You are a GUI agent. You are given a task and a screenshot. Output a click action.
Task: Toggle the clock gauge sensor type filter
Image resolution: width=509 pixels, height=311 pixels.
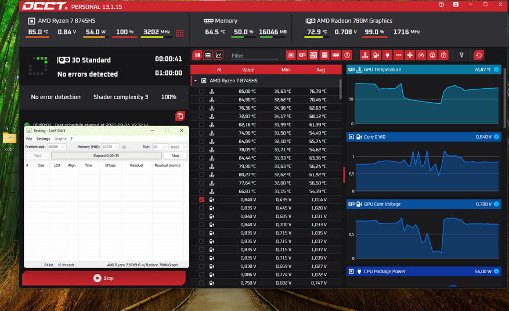tap(421, 55)
